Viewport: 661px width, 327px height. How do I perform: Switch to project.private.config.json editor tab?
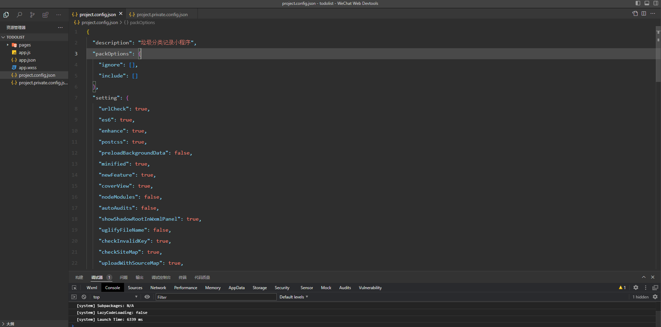(162, 14)
